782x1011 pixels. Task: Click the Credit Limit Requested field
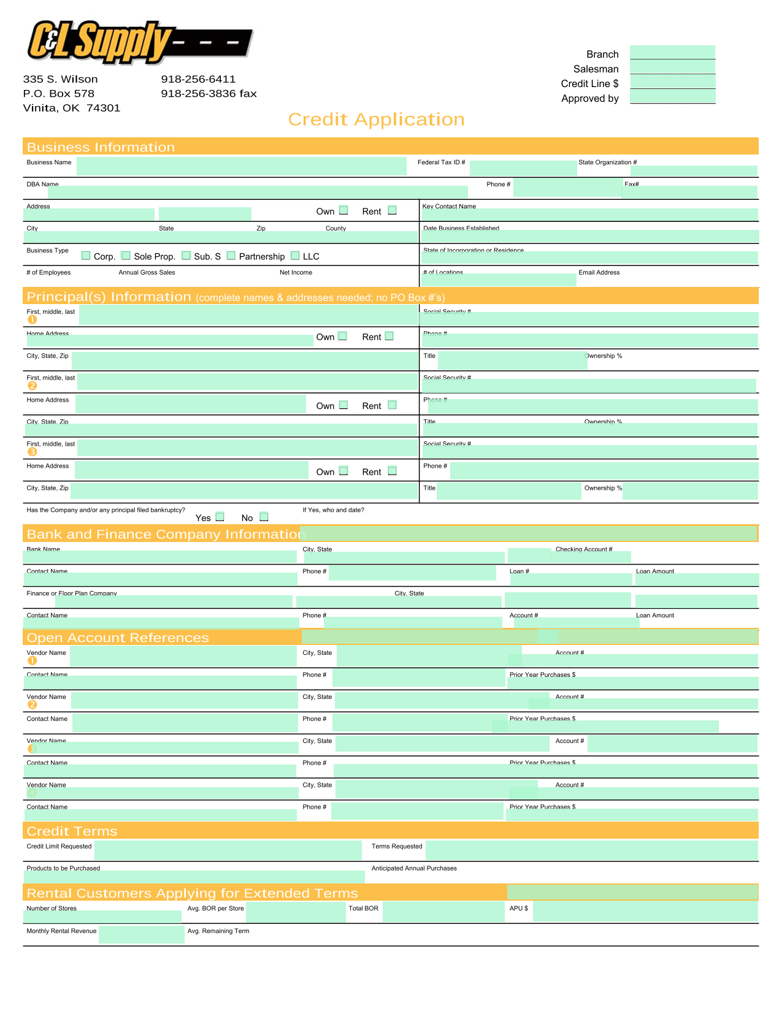[x=228, y=850]
